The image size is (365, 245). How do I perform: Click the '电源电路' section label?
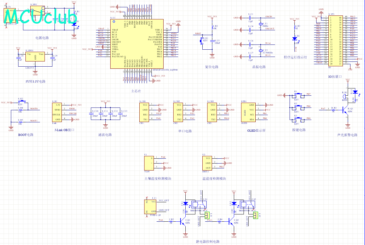[42, 38]
